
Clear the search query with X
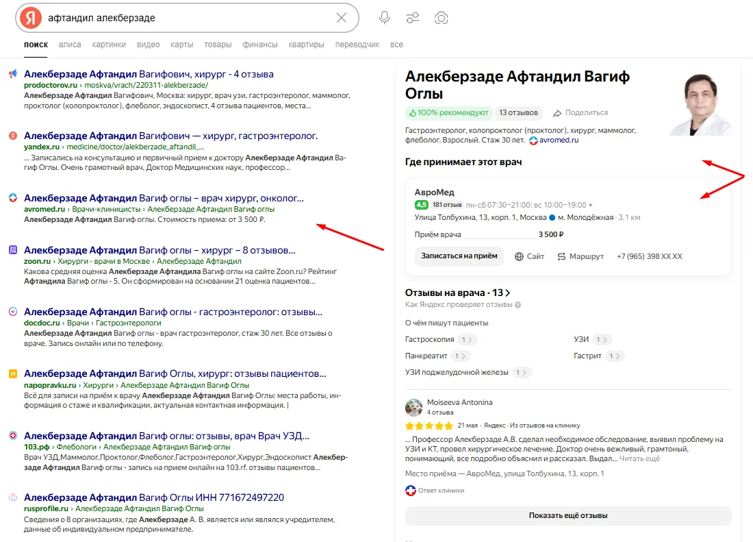(x=342, y=18)
